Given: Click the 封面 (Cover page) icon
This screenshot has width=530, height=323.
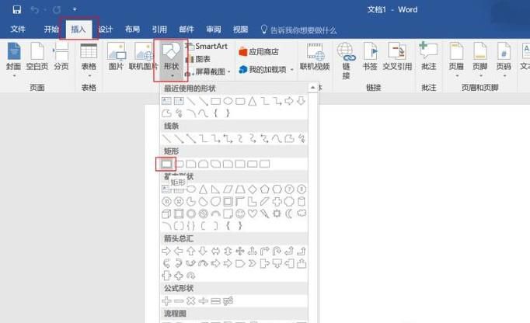Looking at the screenshot, I should pos(14,57).
